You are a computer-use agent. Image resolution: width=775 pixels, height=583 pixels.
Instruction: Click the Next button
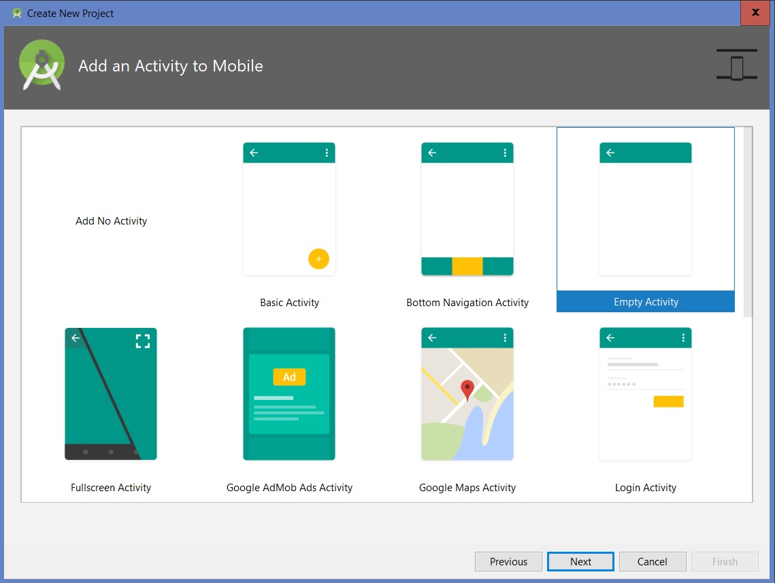(x=580, y=561)
